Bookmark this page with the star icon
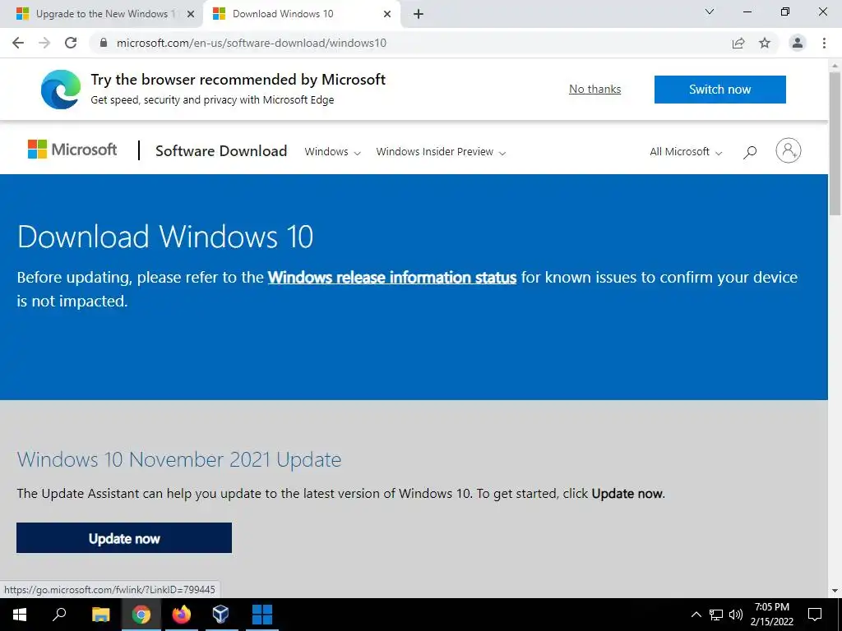This screenshot has height=631, width=842. tap(765, 43)
